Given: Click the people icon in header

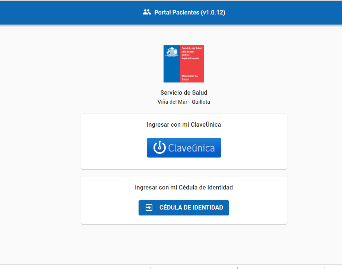Looking at the screenshot, I should pyautogui.click(x=147, y=12).
